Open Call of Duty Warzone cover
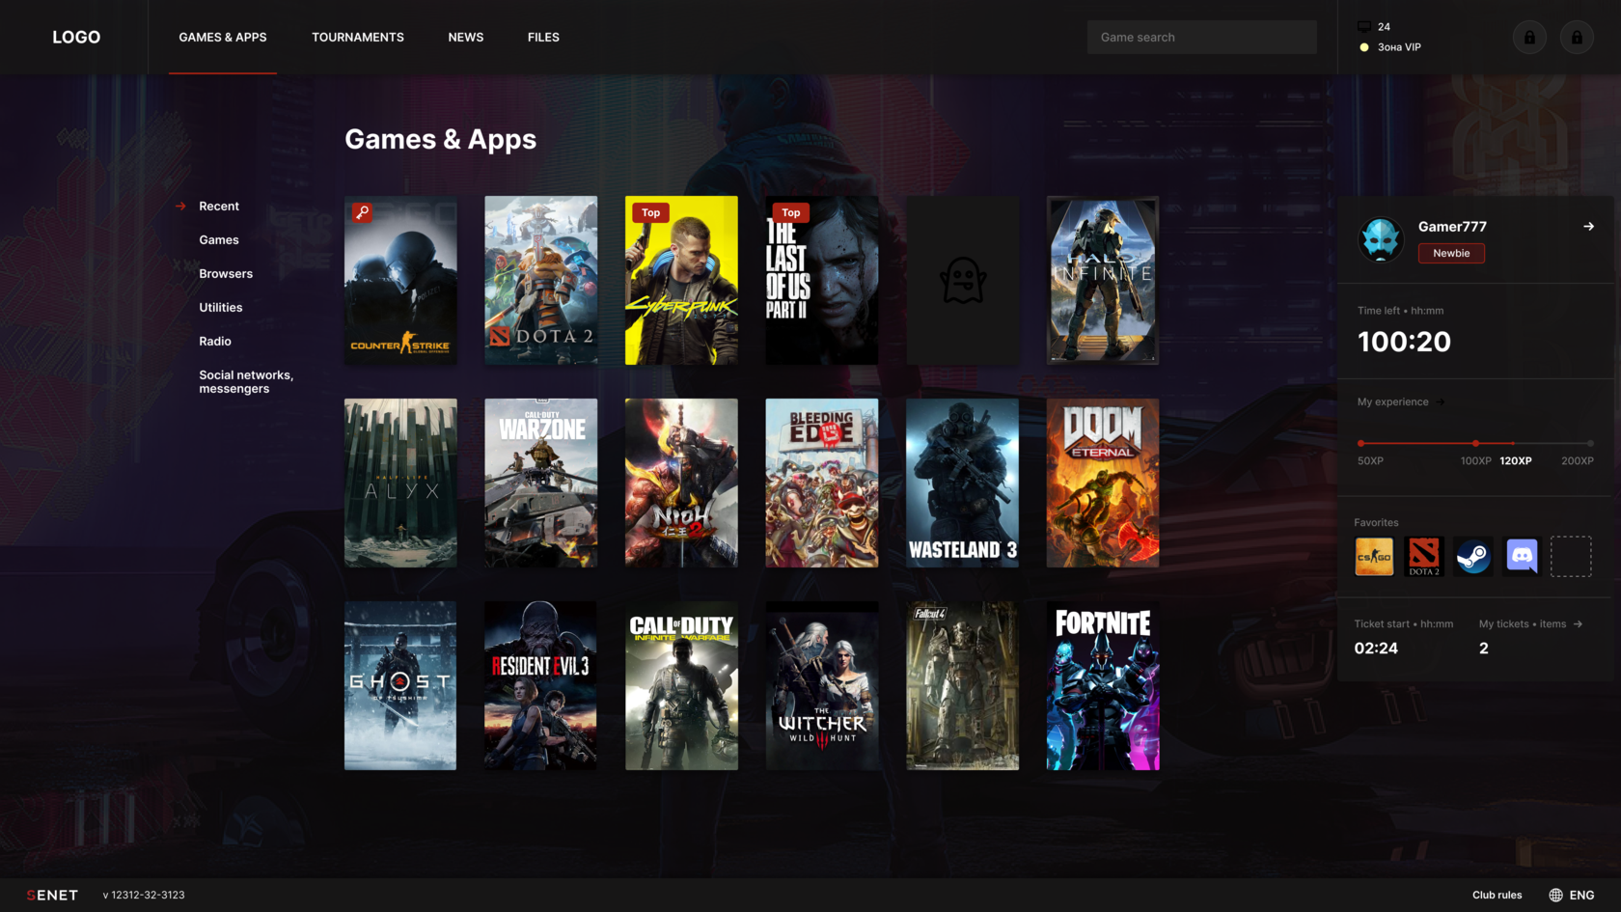 click(x=541, y=484)
